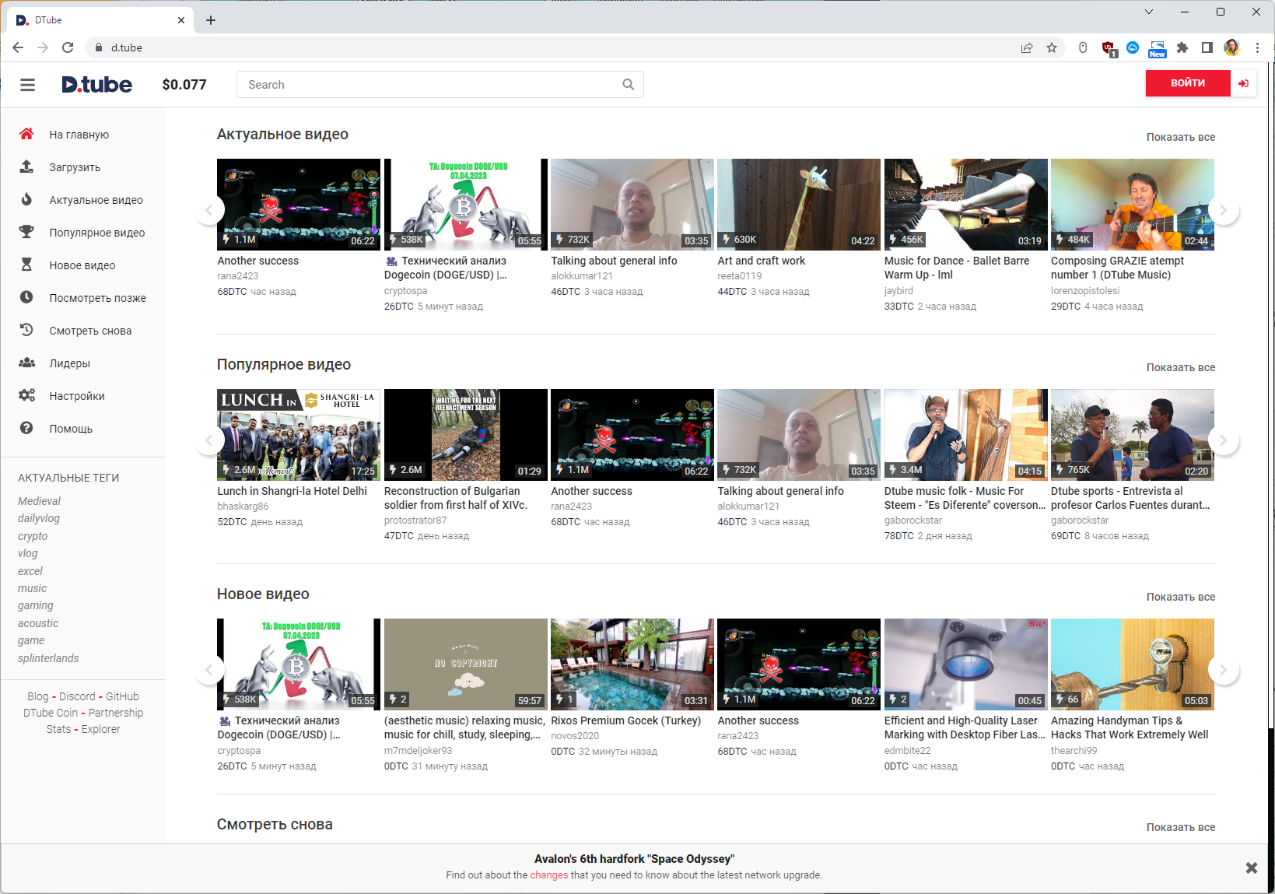Image resolution: width=1275 pixels, height=894 pixels.
Task: Open Art and craft work video thumbnail
Action: (x=798, y=205)
